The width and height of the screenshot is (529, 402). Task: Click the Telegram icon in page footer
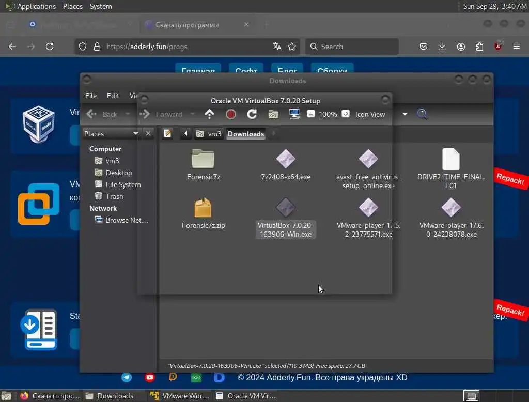[127, 377]
